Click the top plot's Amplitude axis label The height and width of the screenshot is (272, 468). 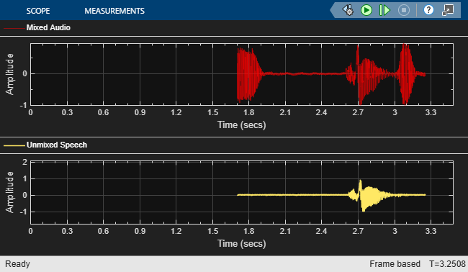point(10,74)
